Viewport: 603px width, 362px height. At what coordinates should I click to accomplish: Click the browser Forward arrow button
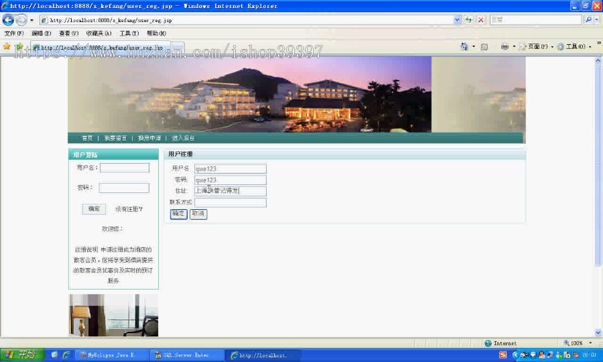[x=21, y=19]
